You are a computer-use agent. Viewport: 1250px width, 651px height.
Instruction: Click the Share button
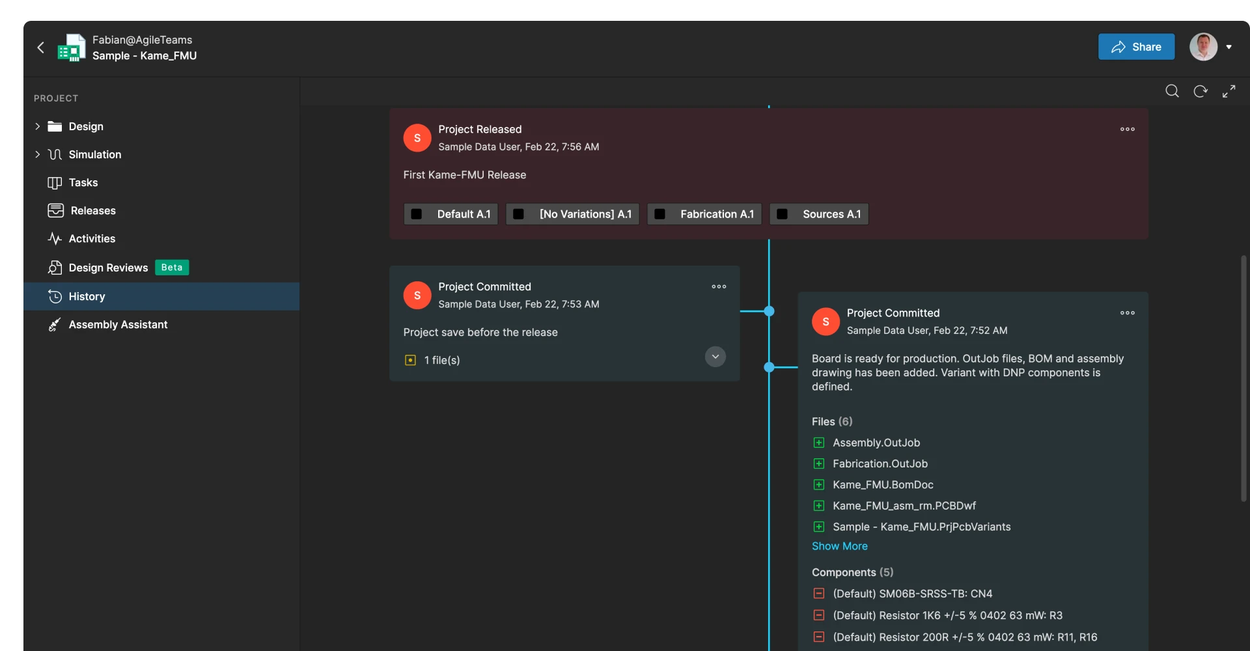coord(1136,47)
